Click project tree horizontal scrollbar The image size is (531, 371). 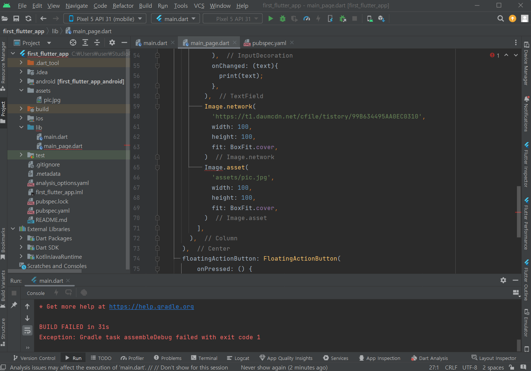(44, 271)
